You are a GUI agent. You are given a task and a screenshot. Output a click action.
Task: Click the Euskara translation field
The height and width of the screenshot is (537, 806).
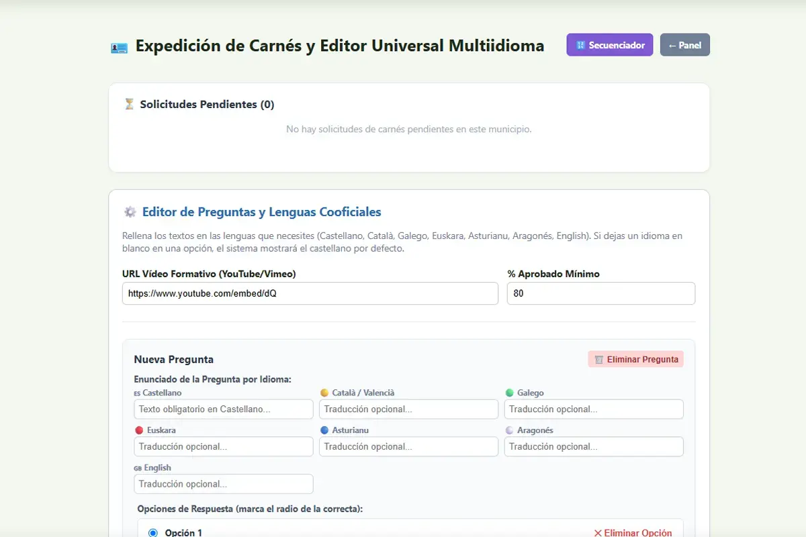coord(224,446)
